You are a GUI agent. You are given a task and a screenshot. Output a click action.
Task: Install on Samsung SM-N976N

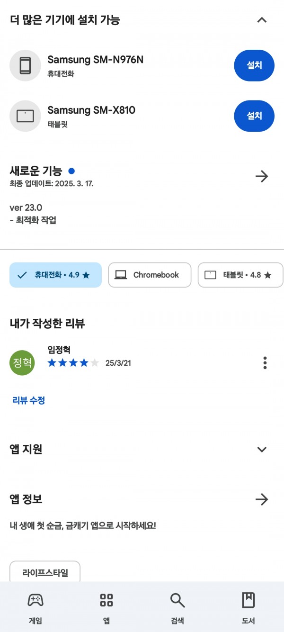[254, 65]
